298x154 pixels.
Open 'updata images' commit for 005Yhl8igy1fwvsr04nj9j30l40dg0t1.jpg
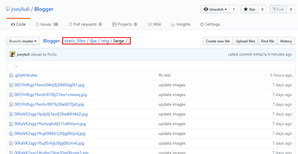[x=172, y=85]
